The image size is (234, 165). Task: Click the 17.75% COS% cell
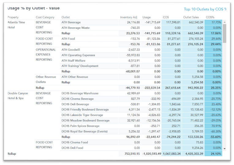point(213,22)
